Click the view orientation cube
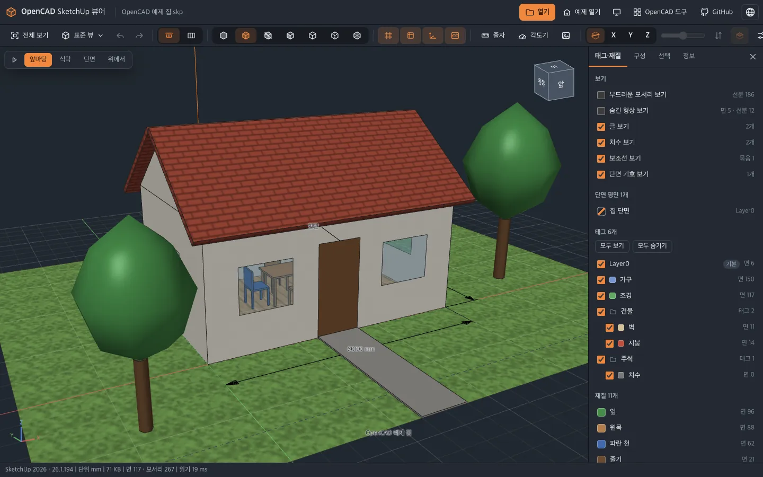The image size is (763, 477). (x=554, y=81)
